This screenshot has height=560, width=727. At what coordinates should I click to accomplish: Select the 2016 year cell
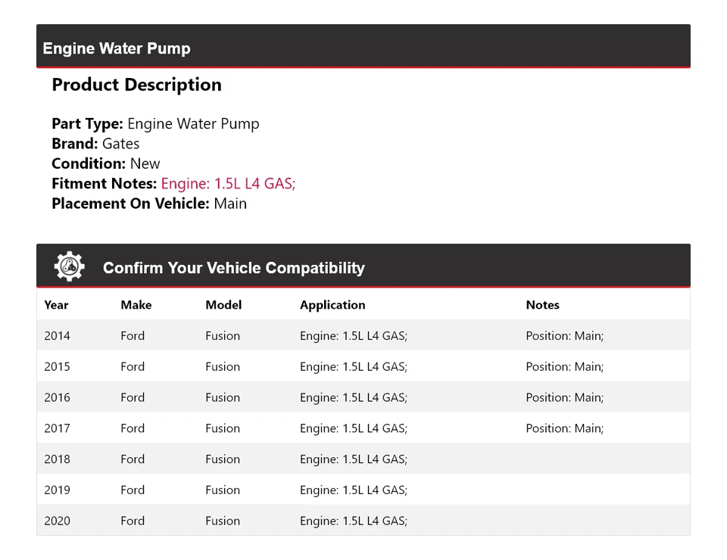point(57,397)
